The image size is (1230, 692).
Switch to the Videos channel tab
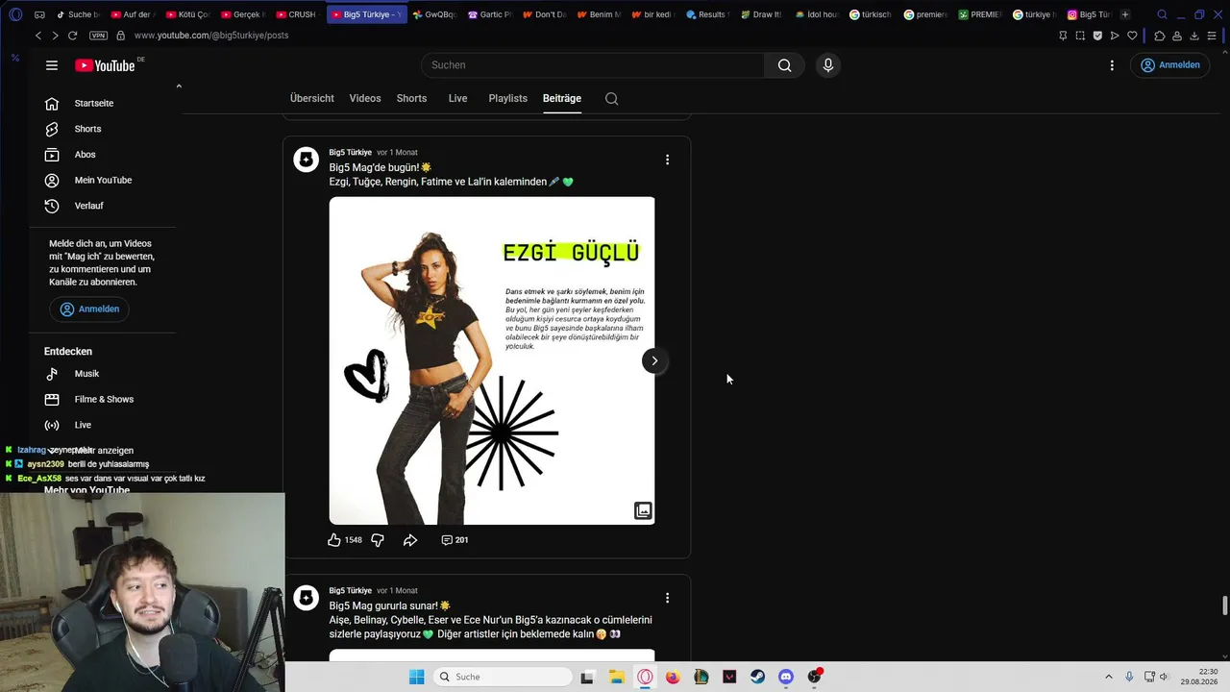tap(365, 98)
